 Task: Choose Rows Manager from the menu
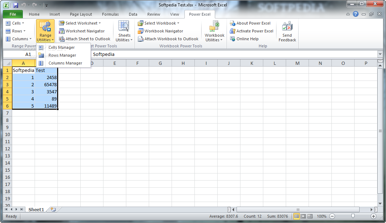64,55
